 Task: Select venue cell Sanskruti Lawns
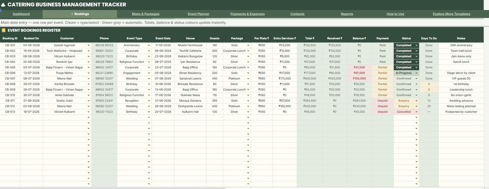coord(190,78)
